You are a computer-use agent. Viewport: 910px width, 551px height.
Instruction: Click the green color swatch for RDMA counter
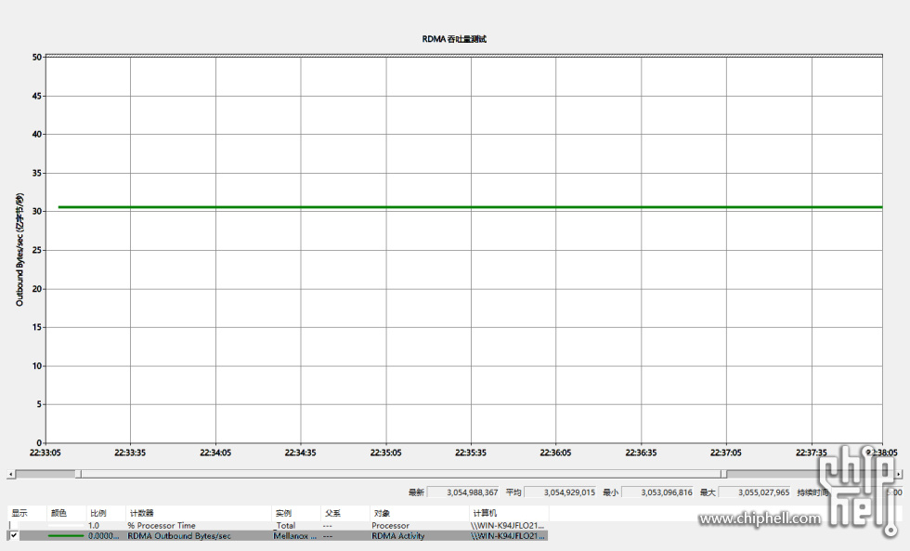[x=65, y=536]
